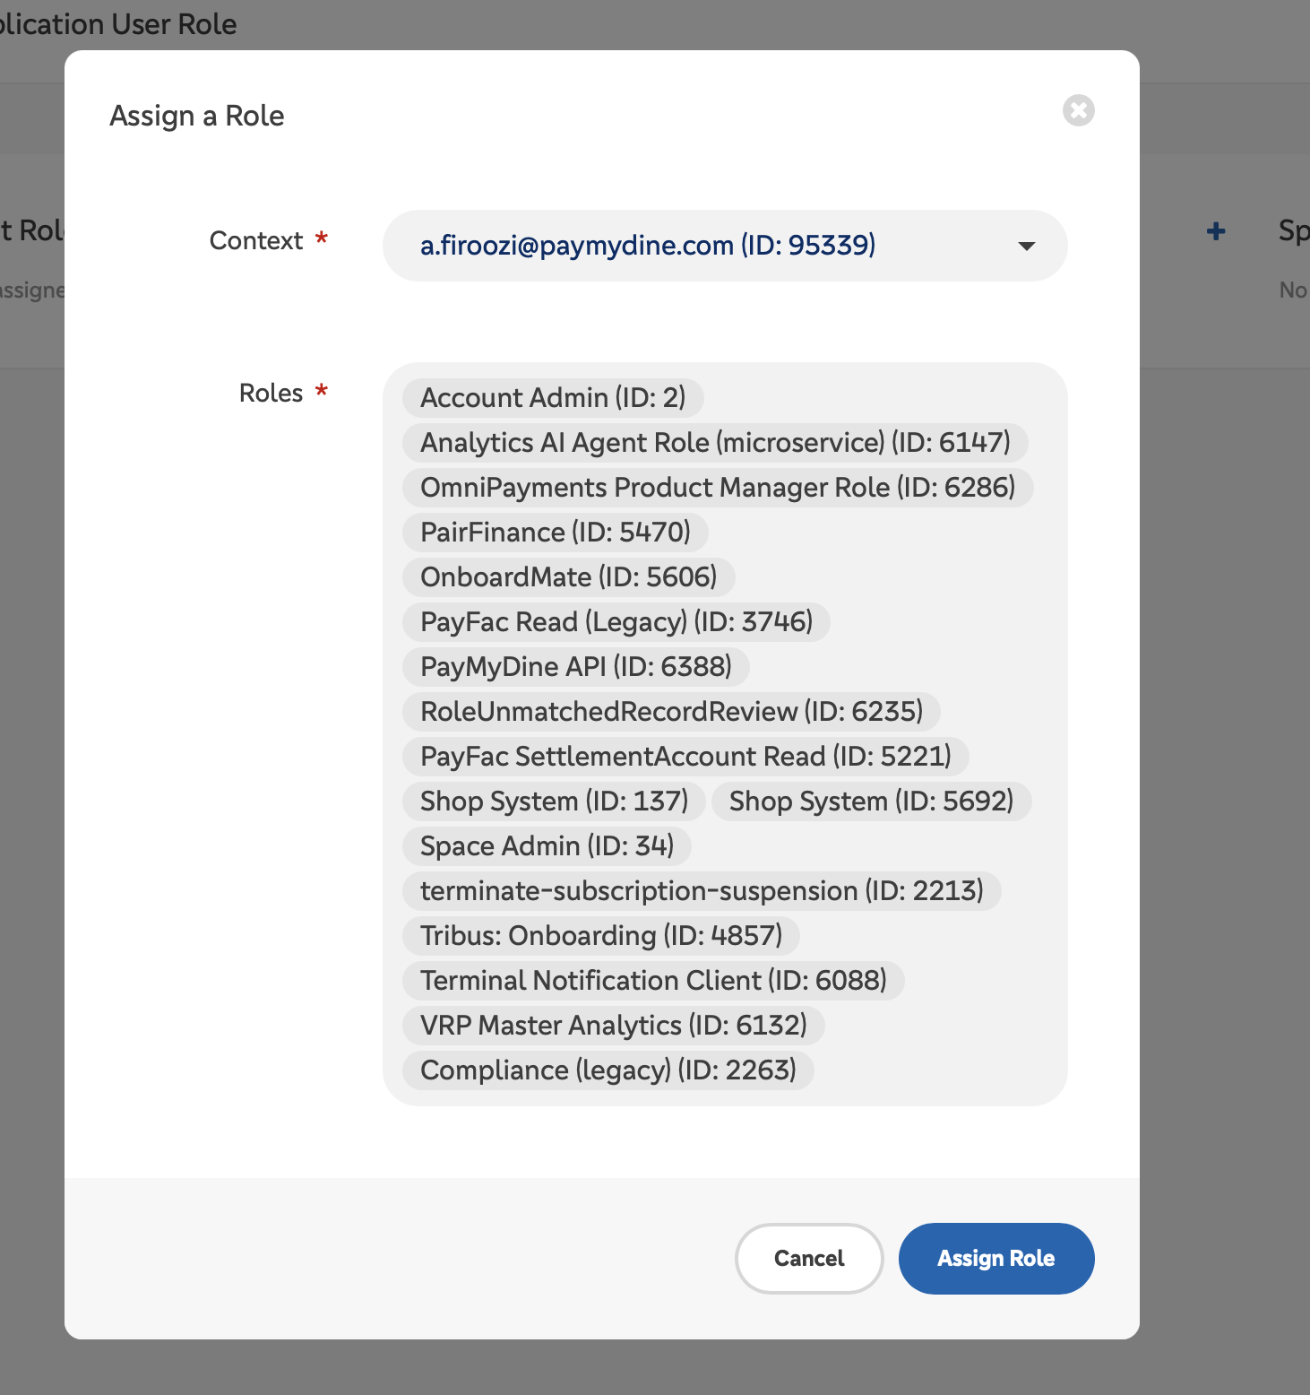Open the Context dropdown
This screenshot has height=1395, width=1310.
pos(725,246)
